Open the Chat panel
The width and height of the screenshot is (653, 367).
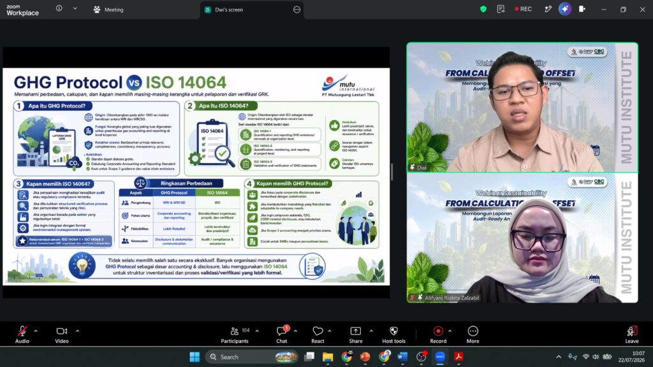[x=282, y=334]
